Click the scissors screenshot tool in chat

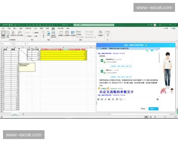(105, 99)
